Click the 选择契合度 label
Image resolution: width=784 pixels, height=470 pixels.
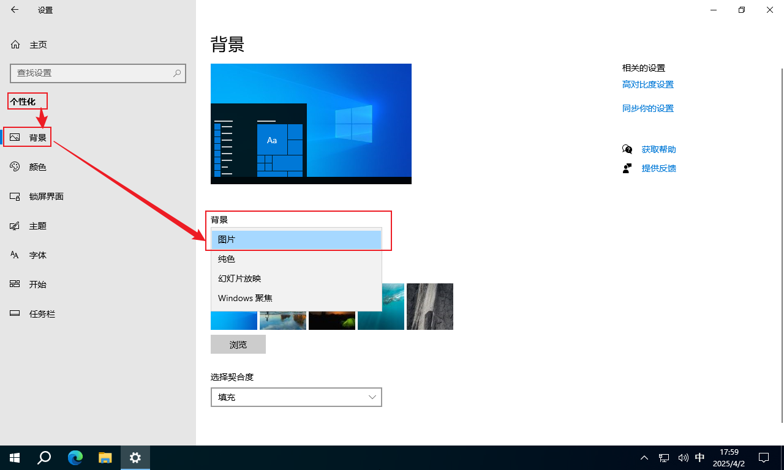pos(232,377)
